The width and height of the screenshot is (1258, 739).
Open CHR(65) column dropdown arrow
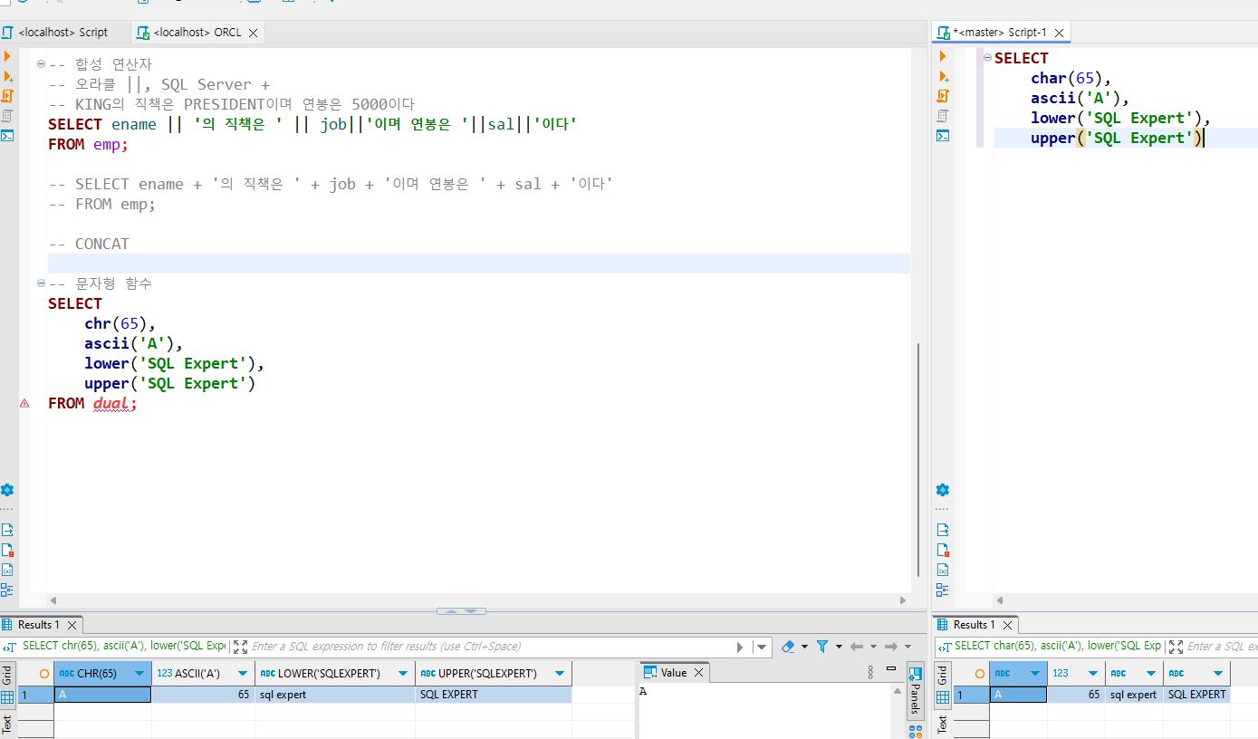tap(139, 674)
